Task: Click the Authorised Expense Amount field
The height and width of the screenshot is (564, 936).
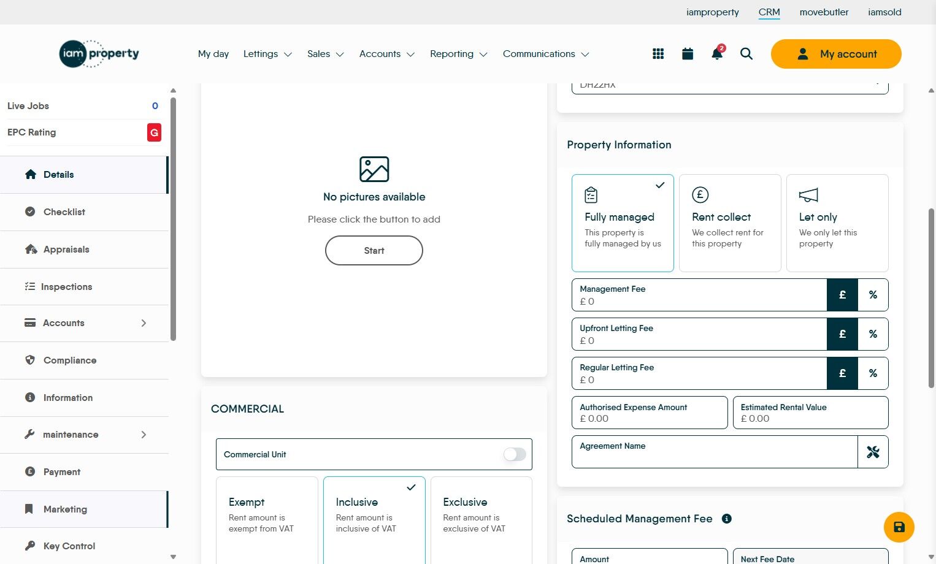Action: click(650, 413)
